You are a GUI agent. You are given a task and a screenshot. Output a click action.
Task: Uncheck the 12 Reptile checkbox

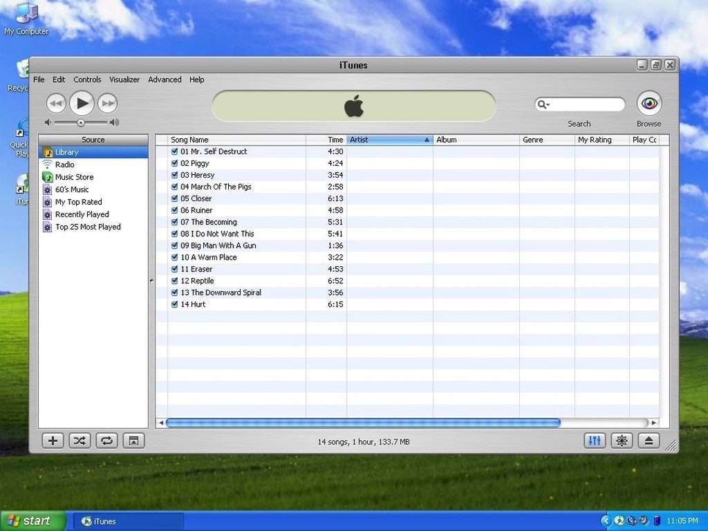[174, 281]
